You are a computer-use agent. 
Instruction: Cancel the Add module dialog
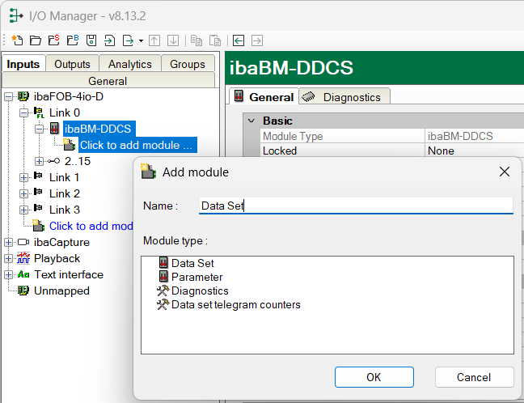474,377
